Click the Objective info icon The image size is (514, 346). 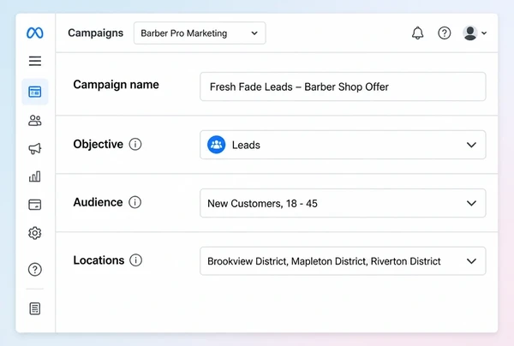(x=135, y=144)
